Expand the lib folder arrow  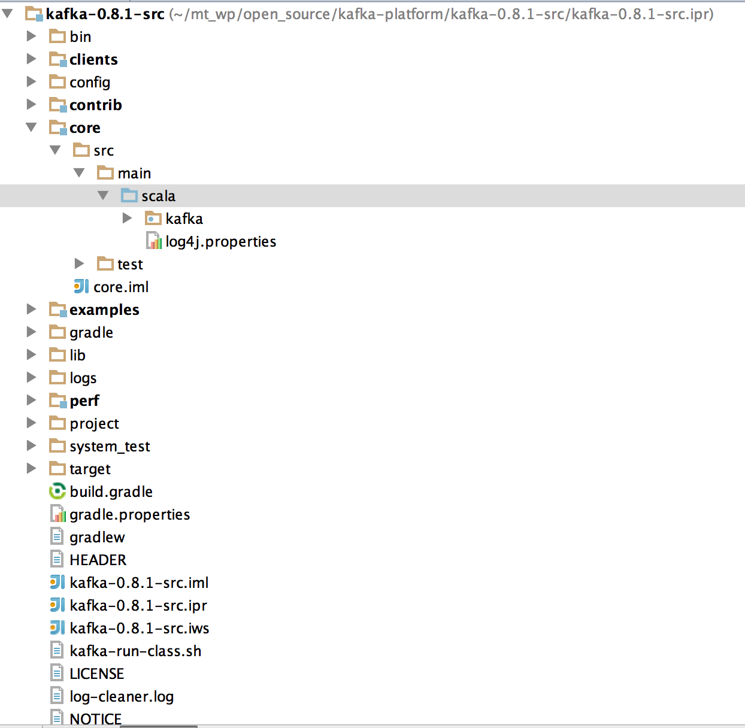32,354
